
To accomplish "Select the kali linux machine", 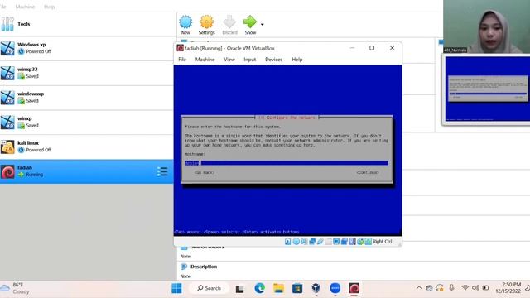I will [86, 147].
